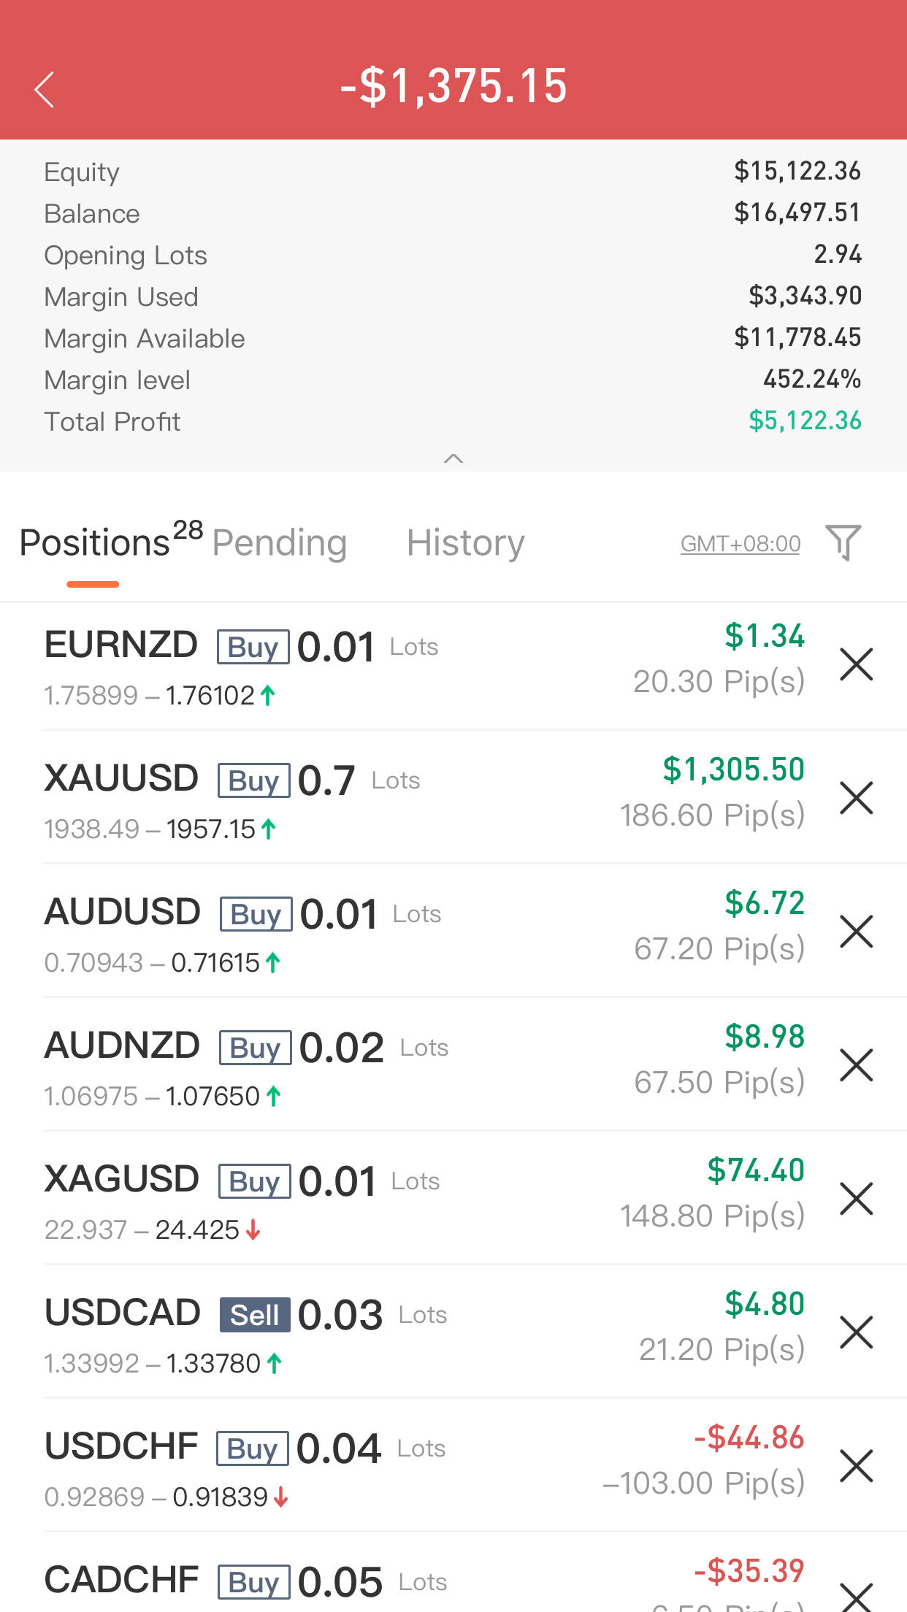This screenshot has height=1612, width=907.
Task: Collapse the account summary panel
Action: 453,458
